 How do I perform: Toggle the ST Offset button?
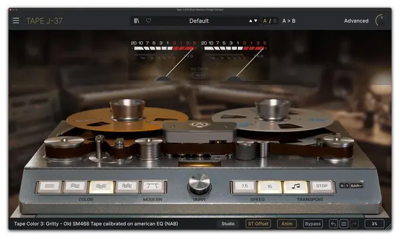[258, 224]
